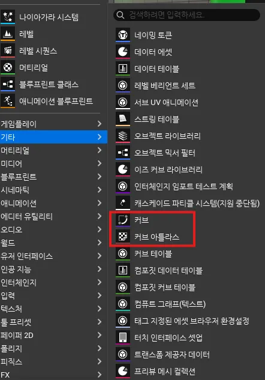
Task: Expand the 블루프린트 category arrow
Action: pos(100,176)
